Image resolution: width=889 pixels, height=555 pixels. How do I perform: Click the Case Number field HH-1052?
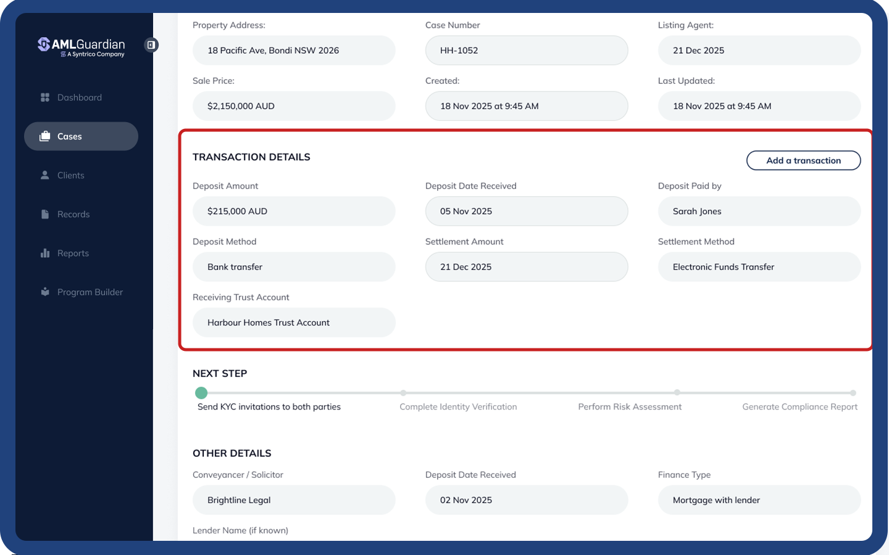point(526,50)
